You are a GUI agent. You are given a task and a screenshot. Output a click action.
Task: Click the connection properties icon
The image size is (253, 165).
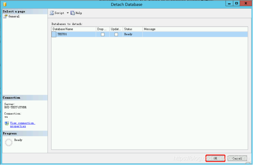click(x=6, y=123)
